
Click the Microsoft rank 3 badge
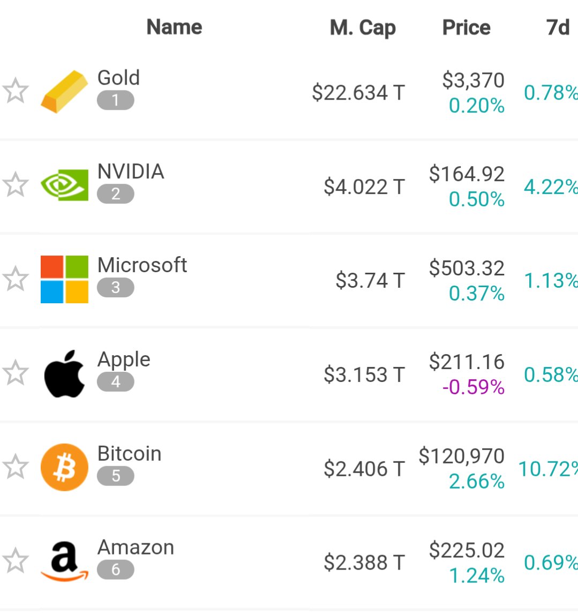(x=116, y=288)
